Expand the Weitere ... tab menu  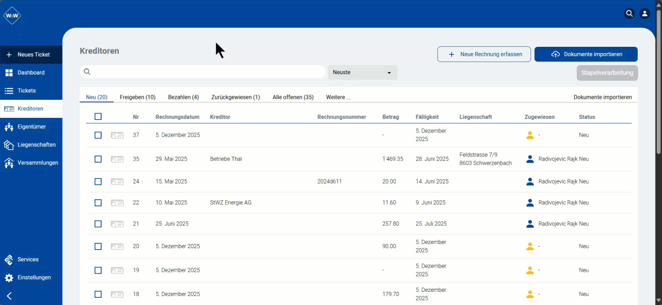tap(338, 97)
